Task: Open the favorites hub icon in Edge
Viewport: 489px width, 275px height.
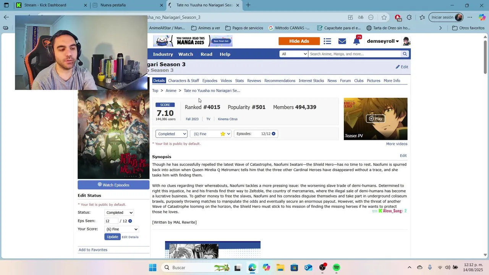Action: coord(422,17)
